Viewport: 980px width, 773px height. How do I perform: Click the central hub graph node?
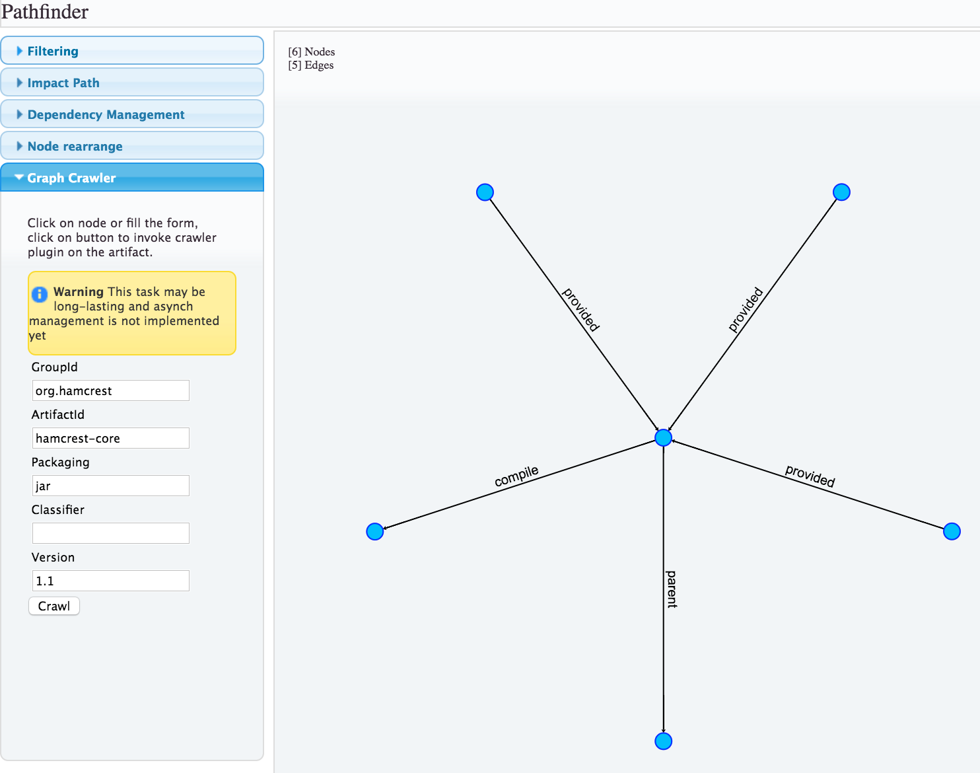coord(663,437)
